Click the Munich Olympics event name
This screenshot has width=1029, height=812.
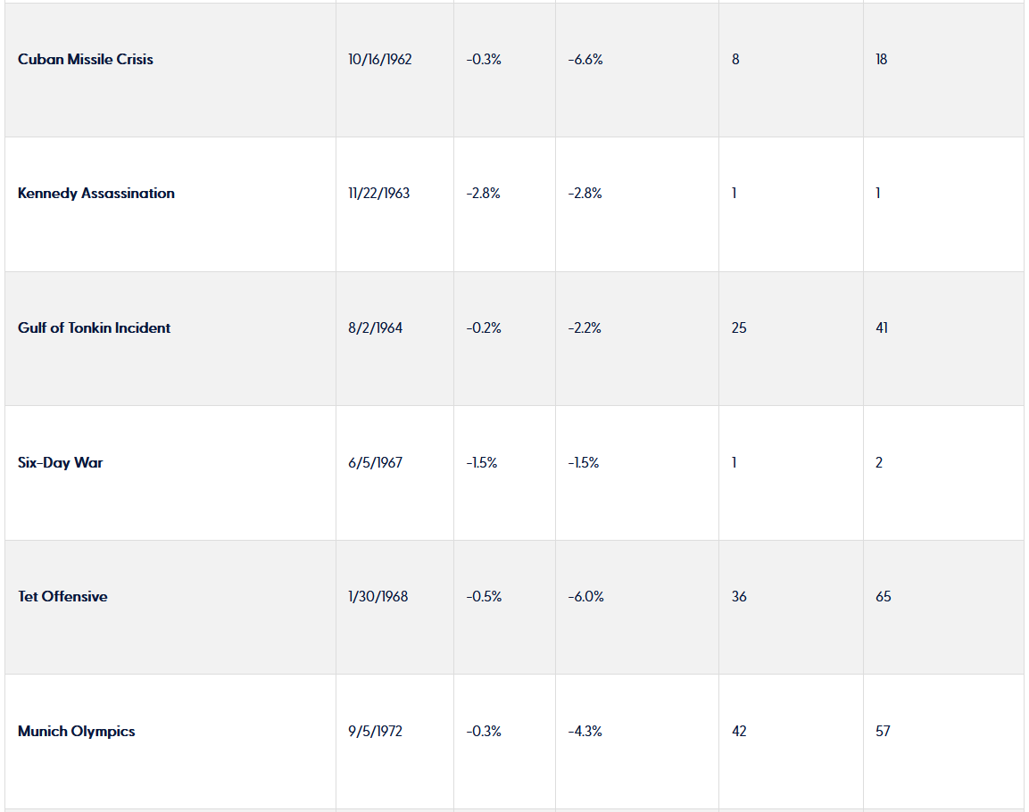[x=77, y=732]
